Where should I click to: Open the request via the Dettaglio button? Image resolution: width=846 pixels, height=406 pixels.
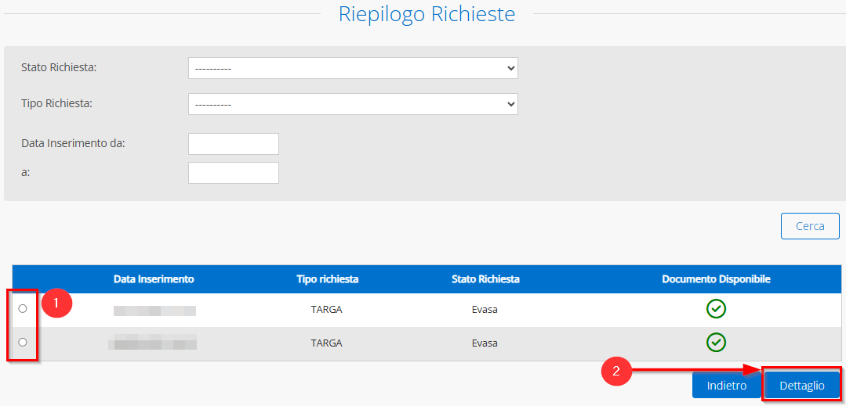801,386
